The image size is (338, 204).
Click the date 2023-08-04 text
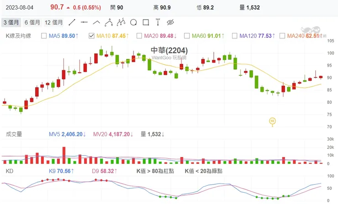click(19, 8)
